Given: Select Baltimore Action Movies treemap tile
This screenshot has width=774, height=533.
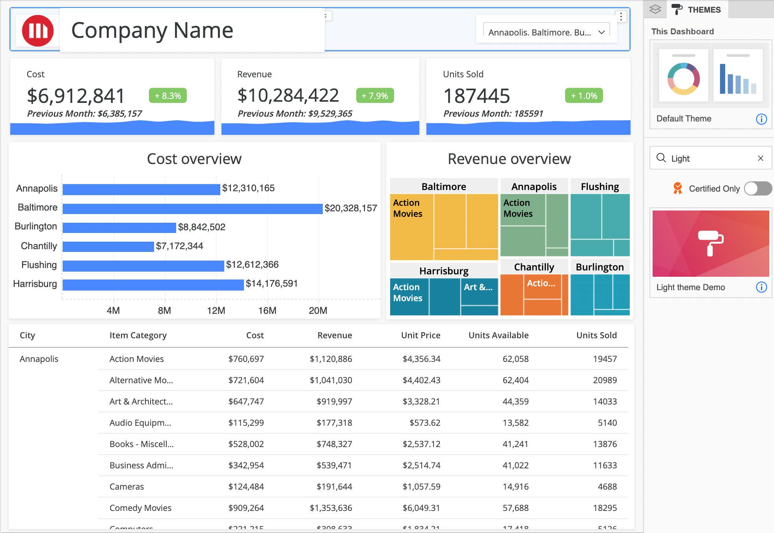Looking at the screenshot, I should pos(411,227).
